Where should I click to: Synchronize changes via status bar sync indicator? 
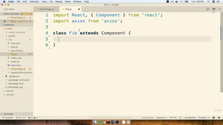(x=21, y=118)
